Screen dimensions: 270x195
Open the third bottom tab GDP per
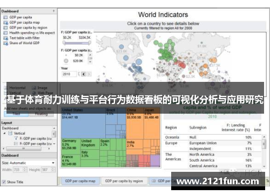160,181
